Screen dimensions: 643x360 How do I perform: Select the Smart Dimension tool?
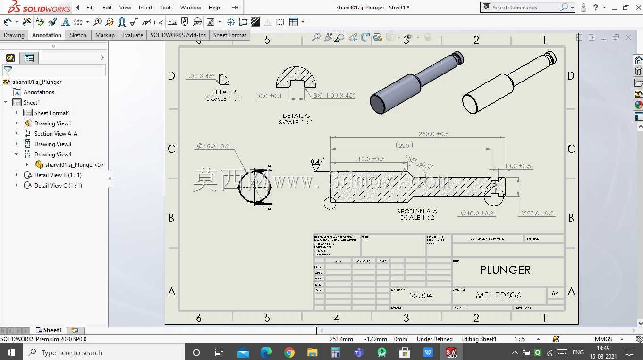[x=8, y=22]
